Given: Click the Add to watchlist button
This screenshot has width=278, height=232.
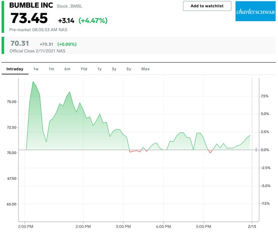Looking at the screenshot, I should 207,6.
